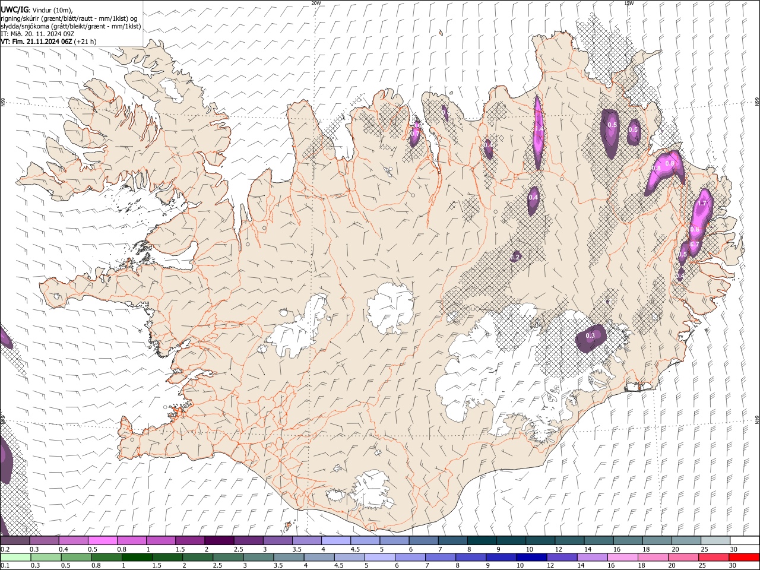Select the bright red swatch at 30 in bottom legend
The height and width of the screenshot is (570, 760).
(x=744, y=558)
